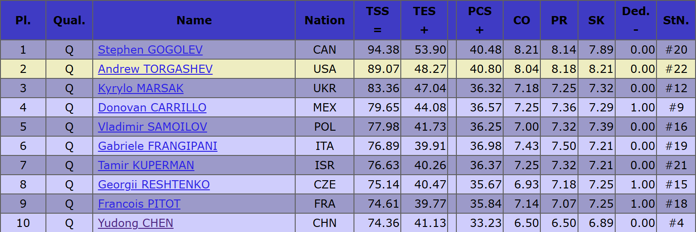This screenshot has height=232, width=696.
Task: Click the Ded. column header
Action: (636, 20)
